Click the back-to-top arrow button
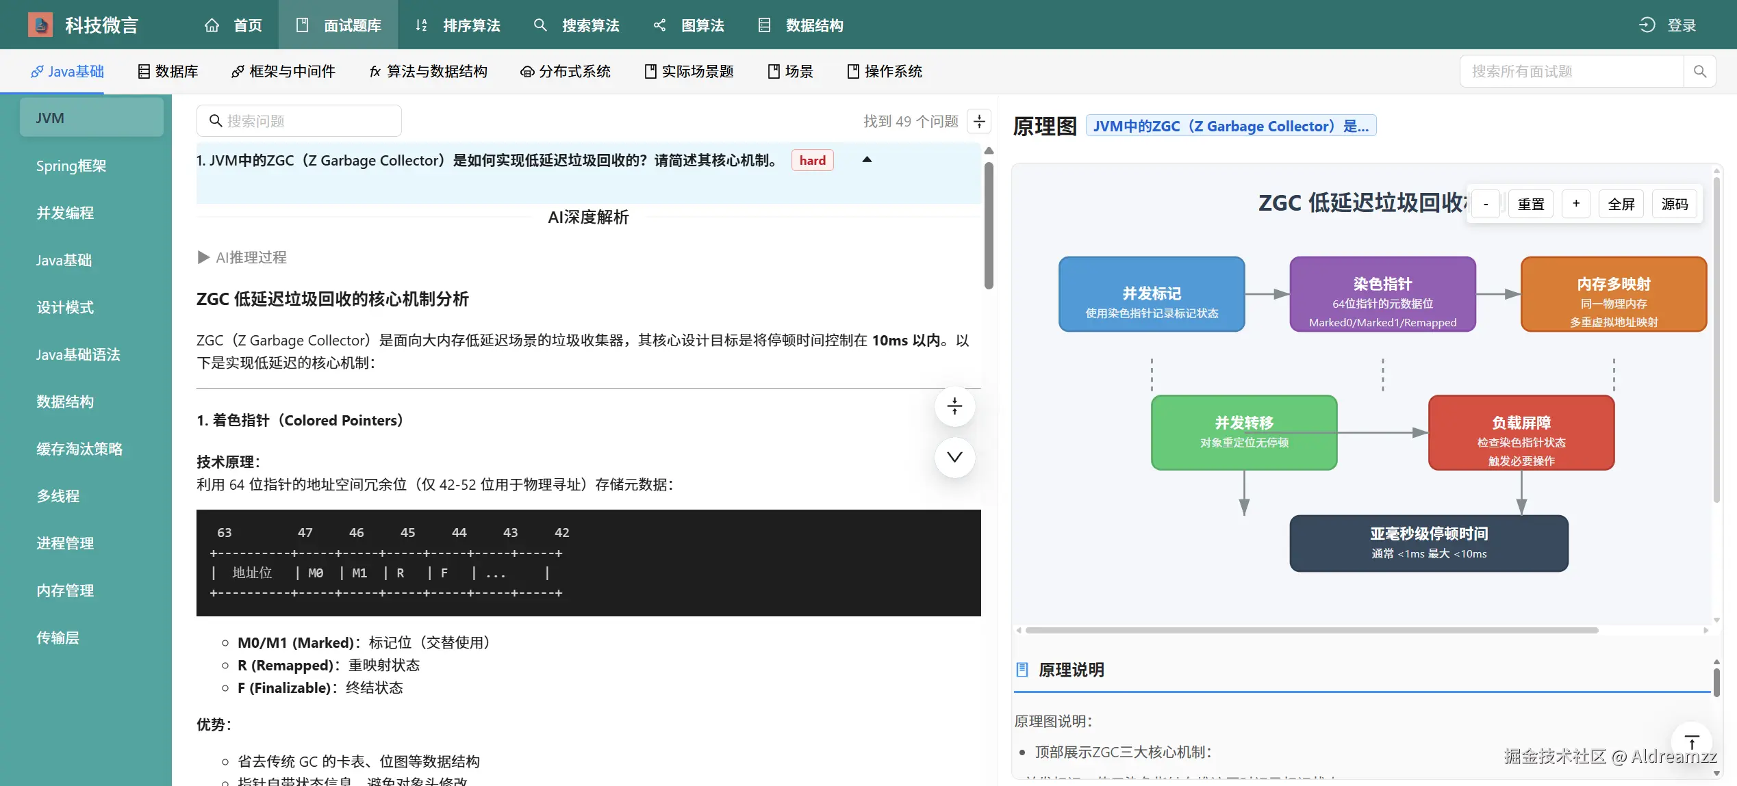The image size is (1737, 786). pos(1692,742)
